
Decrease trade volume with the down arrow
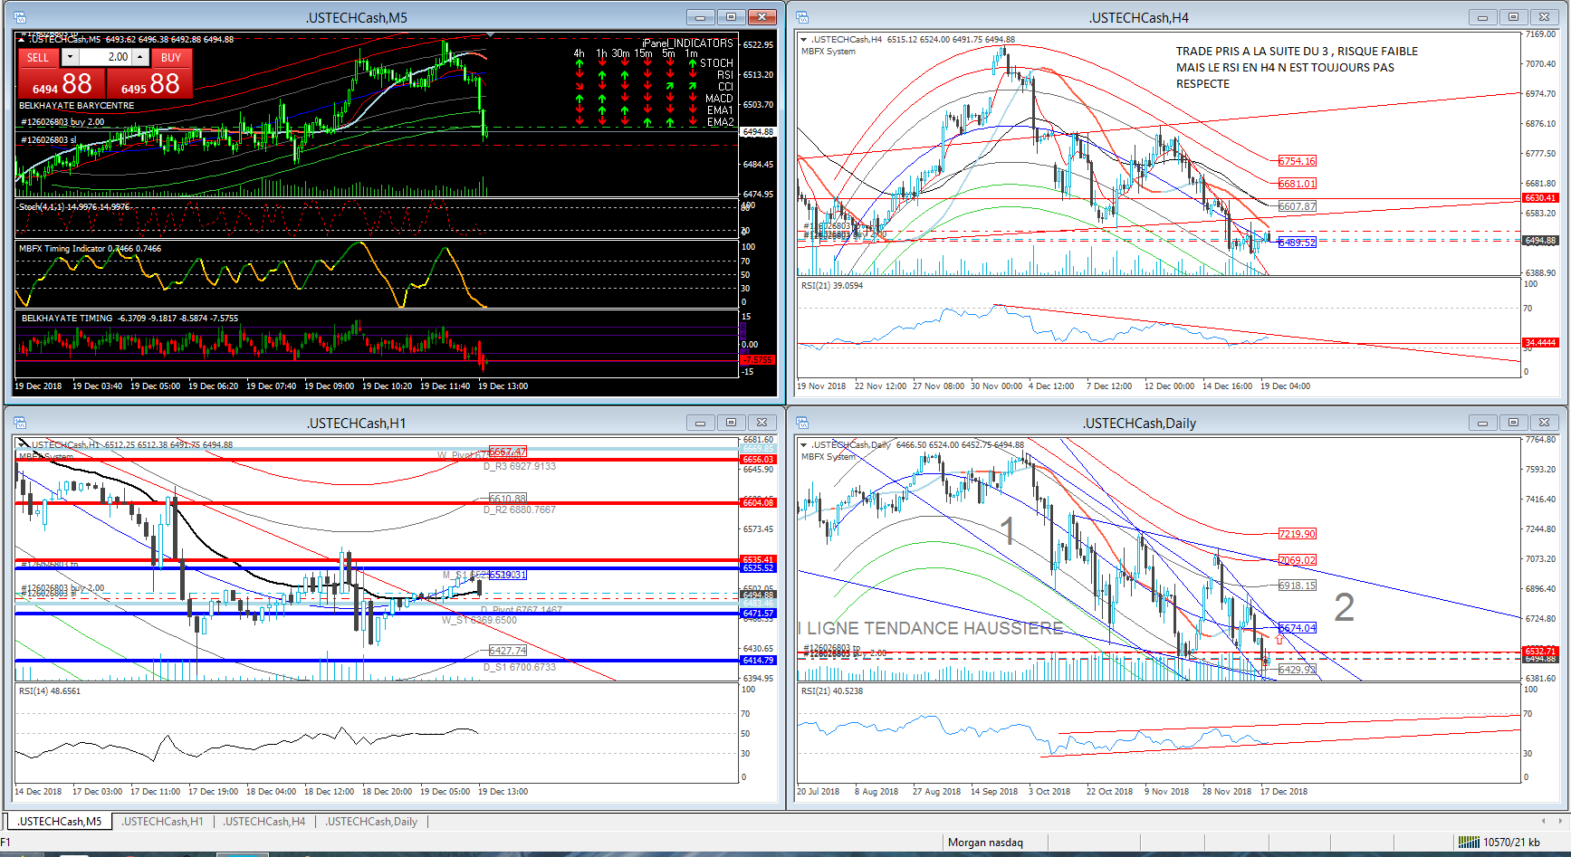click(70, 57)
